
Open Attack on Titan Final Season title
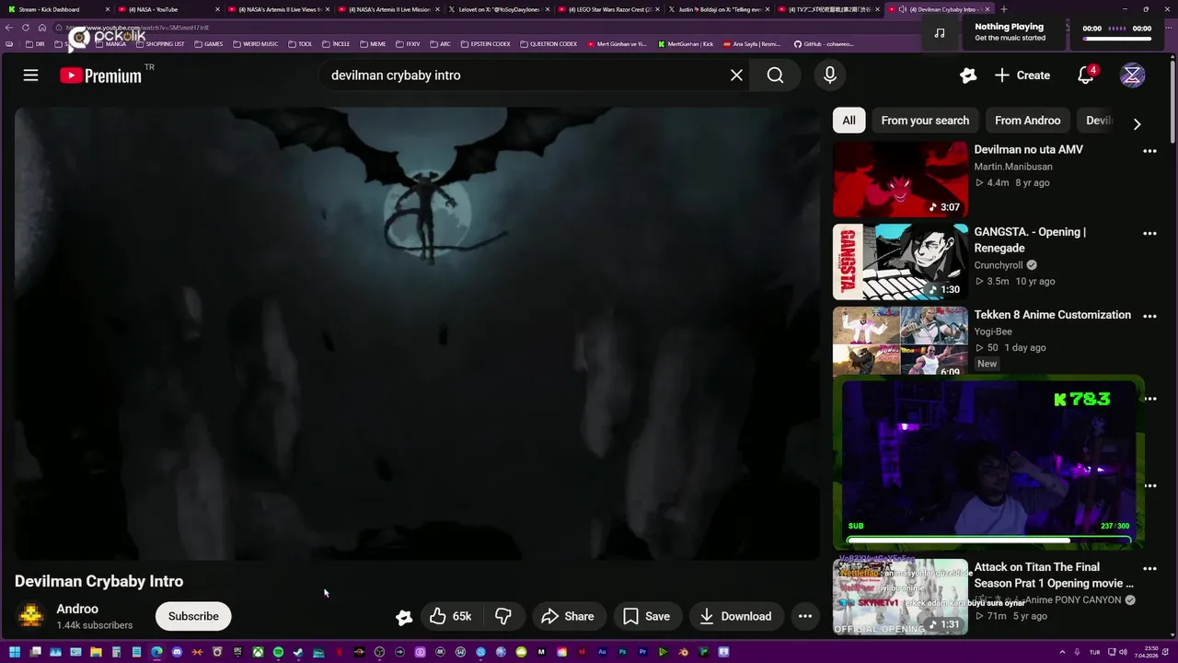coord(1054,576)
